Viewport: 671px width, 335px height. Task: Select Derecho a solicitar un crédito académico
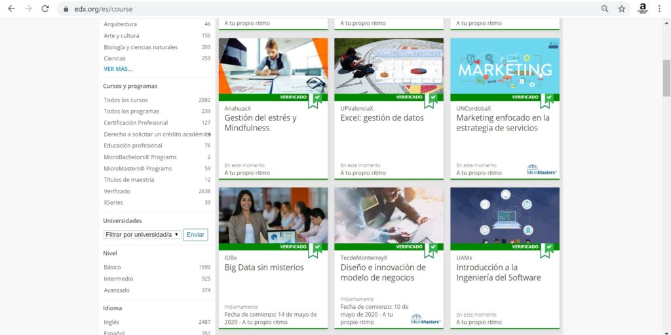pos(157,134)
